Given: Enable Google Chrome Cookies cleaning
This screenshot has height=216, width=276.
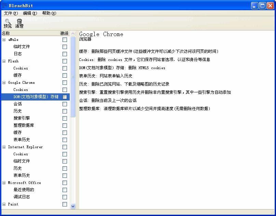Looking at the screenshot, I should pyautogui.click(x=64, y=90).
